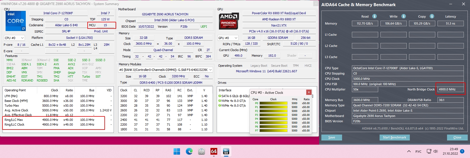Switch to AIDA64 via the red 64 taskbar icon
470x158 pixels.
[214, 151]
